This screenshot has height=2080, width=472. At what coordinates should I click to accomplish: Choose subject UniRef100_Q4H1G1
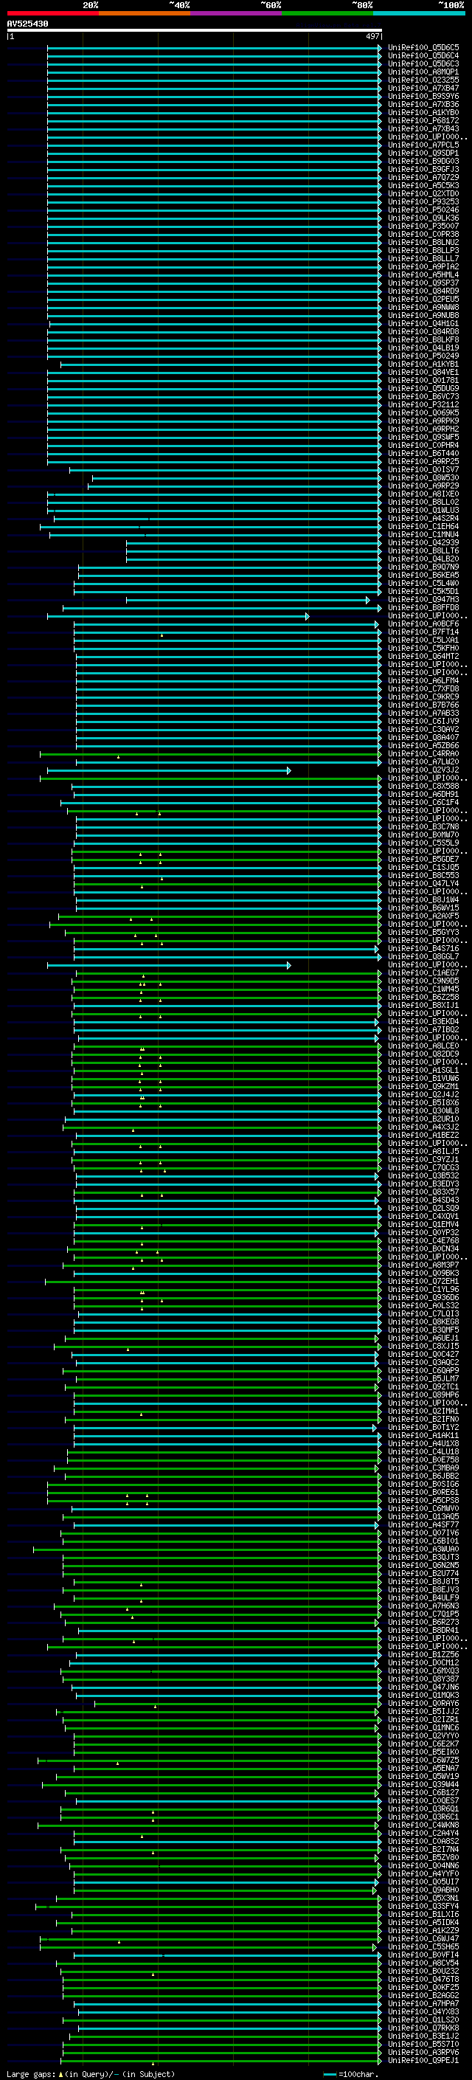point(423,324)
